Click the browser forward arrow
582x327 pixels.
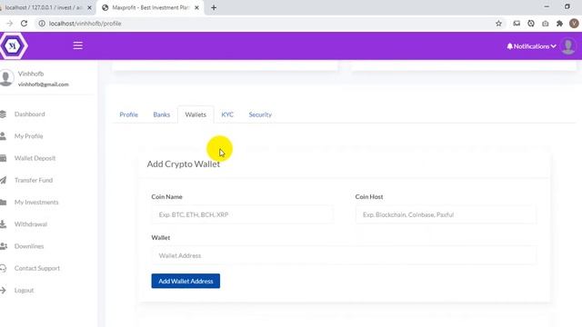click(10, 24)
